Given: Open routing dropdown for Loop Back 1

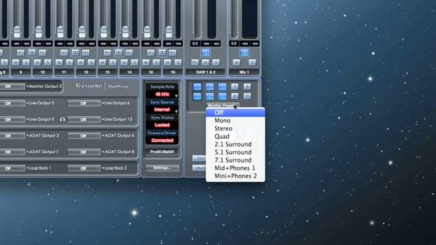Looking at the screenshot, I should pyautogui.click(x=12, y=168).
